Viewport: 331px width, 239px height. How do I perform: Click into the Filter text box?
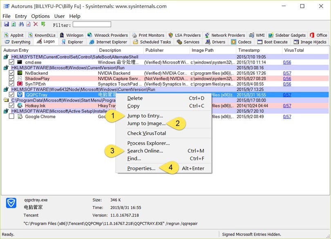pos(92,24)
